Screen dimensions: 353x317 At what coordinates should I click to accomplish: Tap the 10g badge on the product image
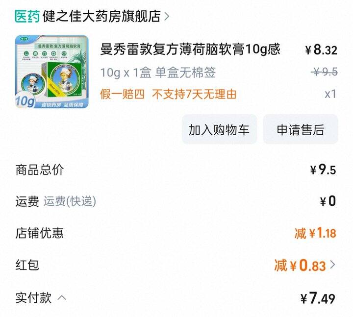coord(25,101)
